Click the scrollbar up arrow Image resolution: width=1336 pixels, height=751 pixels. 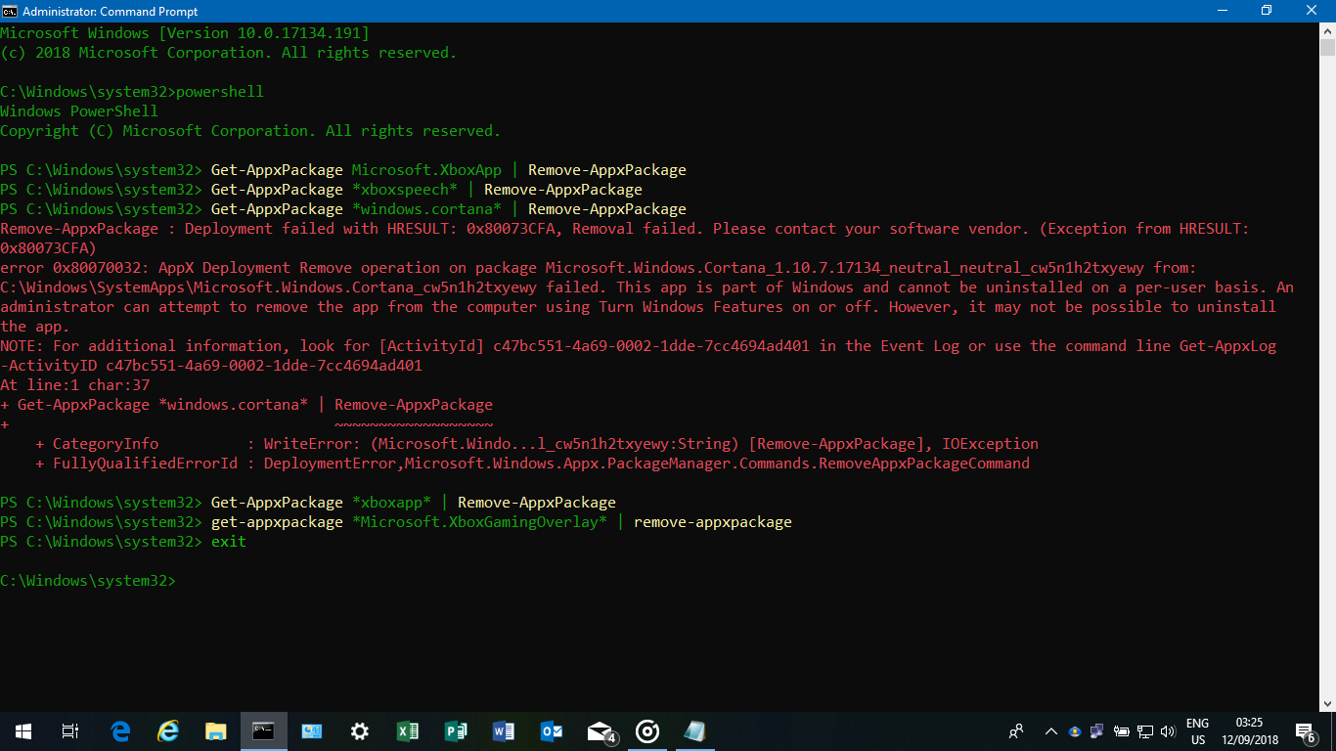1327,30
